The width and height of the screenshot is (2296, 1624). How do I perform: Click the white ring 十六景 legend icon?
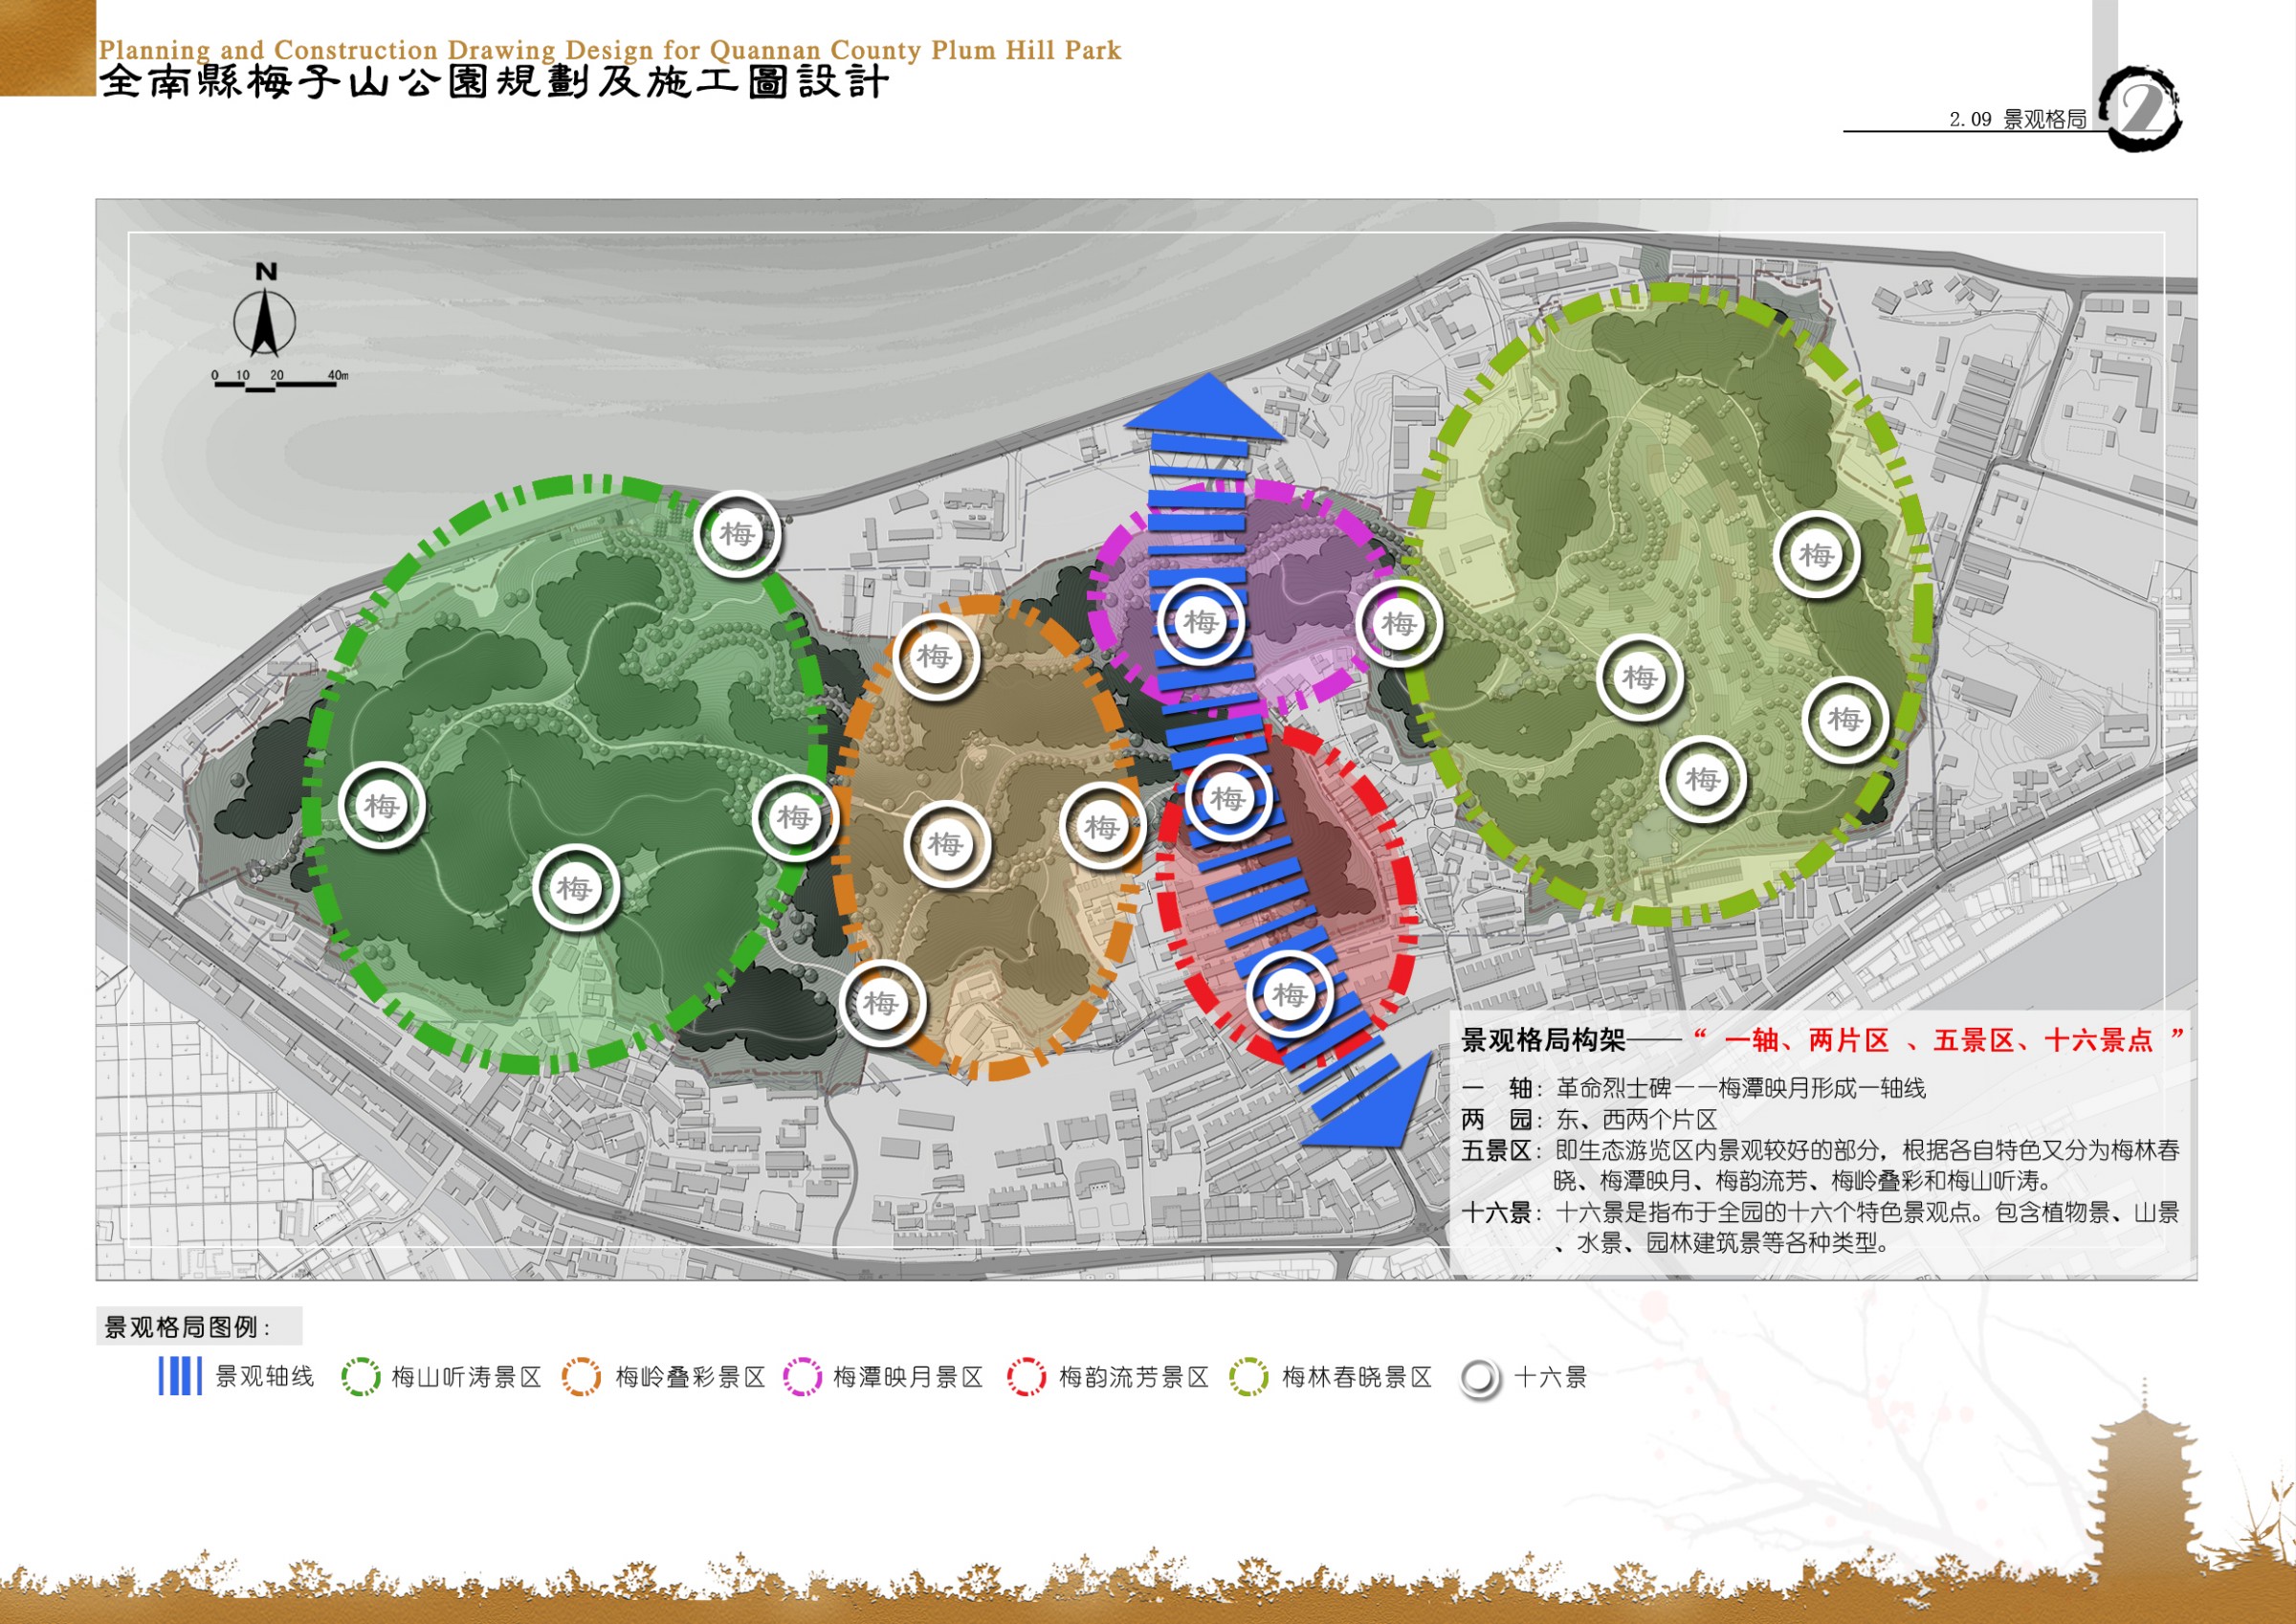(1480, 1379)
